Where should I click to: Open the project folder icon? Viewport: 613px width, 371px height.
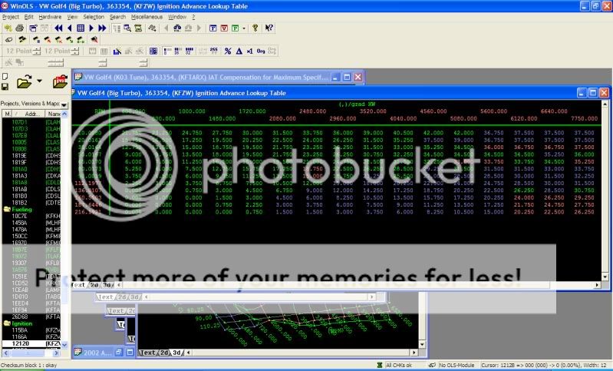coord(25,81)
